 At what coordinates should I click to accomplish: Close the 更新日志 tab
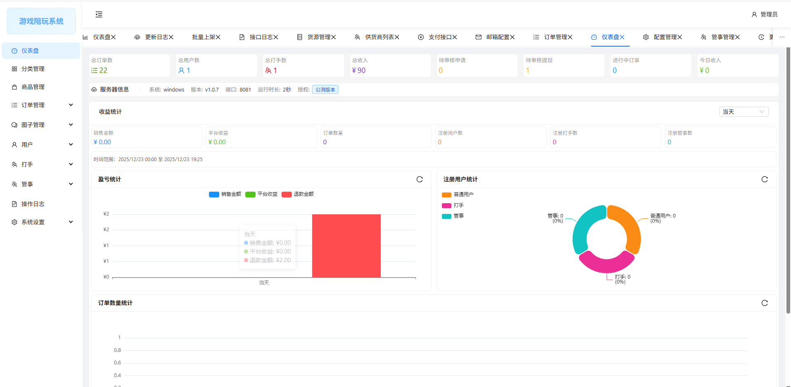click(x=171, y=37)
